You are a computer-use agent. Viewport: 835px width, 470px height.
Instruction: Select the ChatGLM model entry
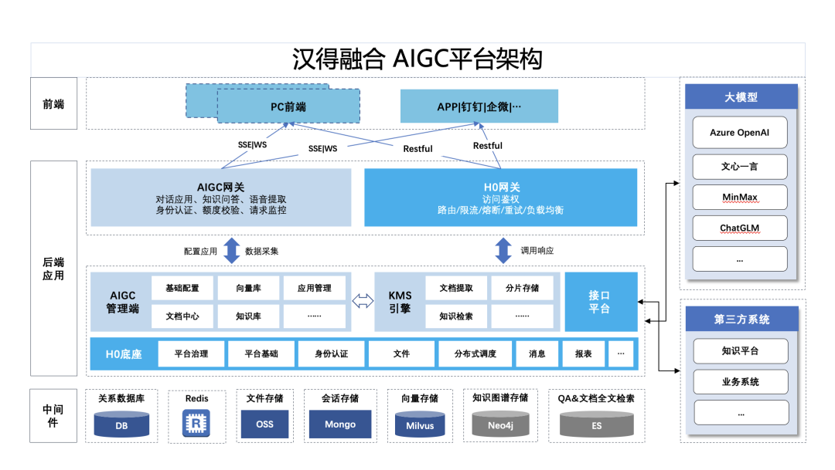(x=739, y=228)
